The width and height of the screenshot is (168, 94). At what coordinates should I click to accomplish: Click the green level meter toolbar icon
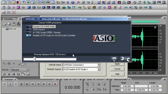coord(48,2)
